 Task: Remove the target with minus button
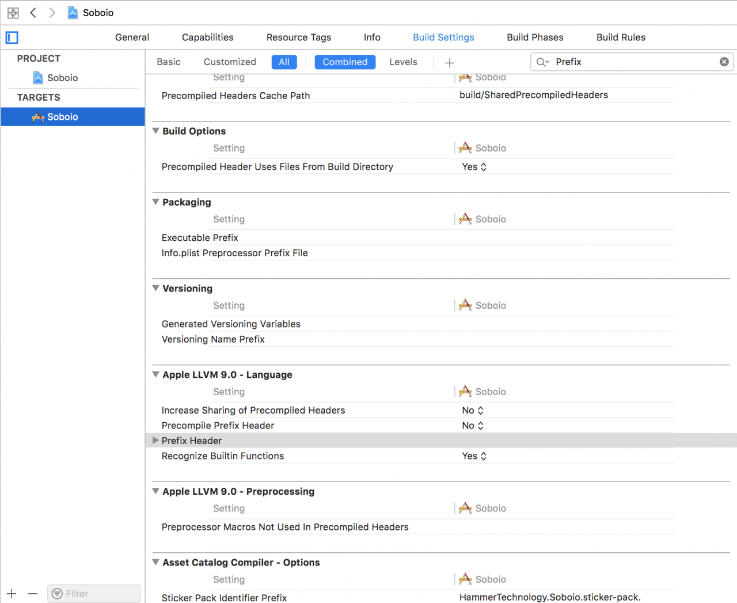pyautogui.click(x=32, y=593)
